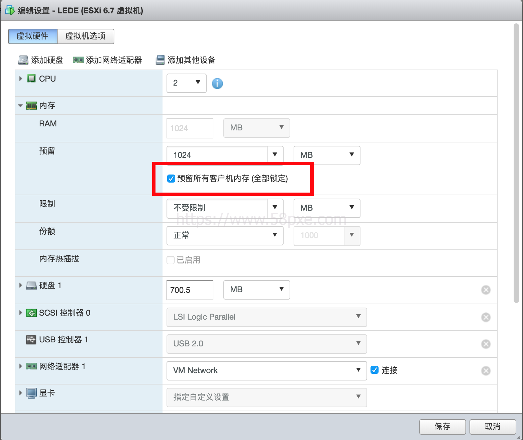
Task: Uncheck reserve all guest memory checkbox
Action: (x=171, y=179)
